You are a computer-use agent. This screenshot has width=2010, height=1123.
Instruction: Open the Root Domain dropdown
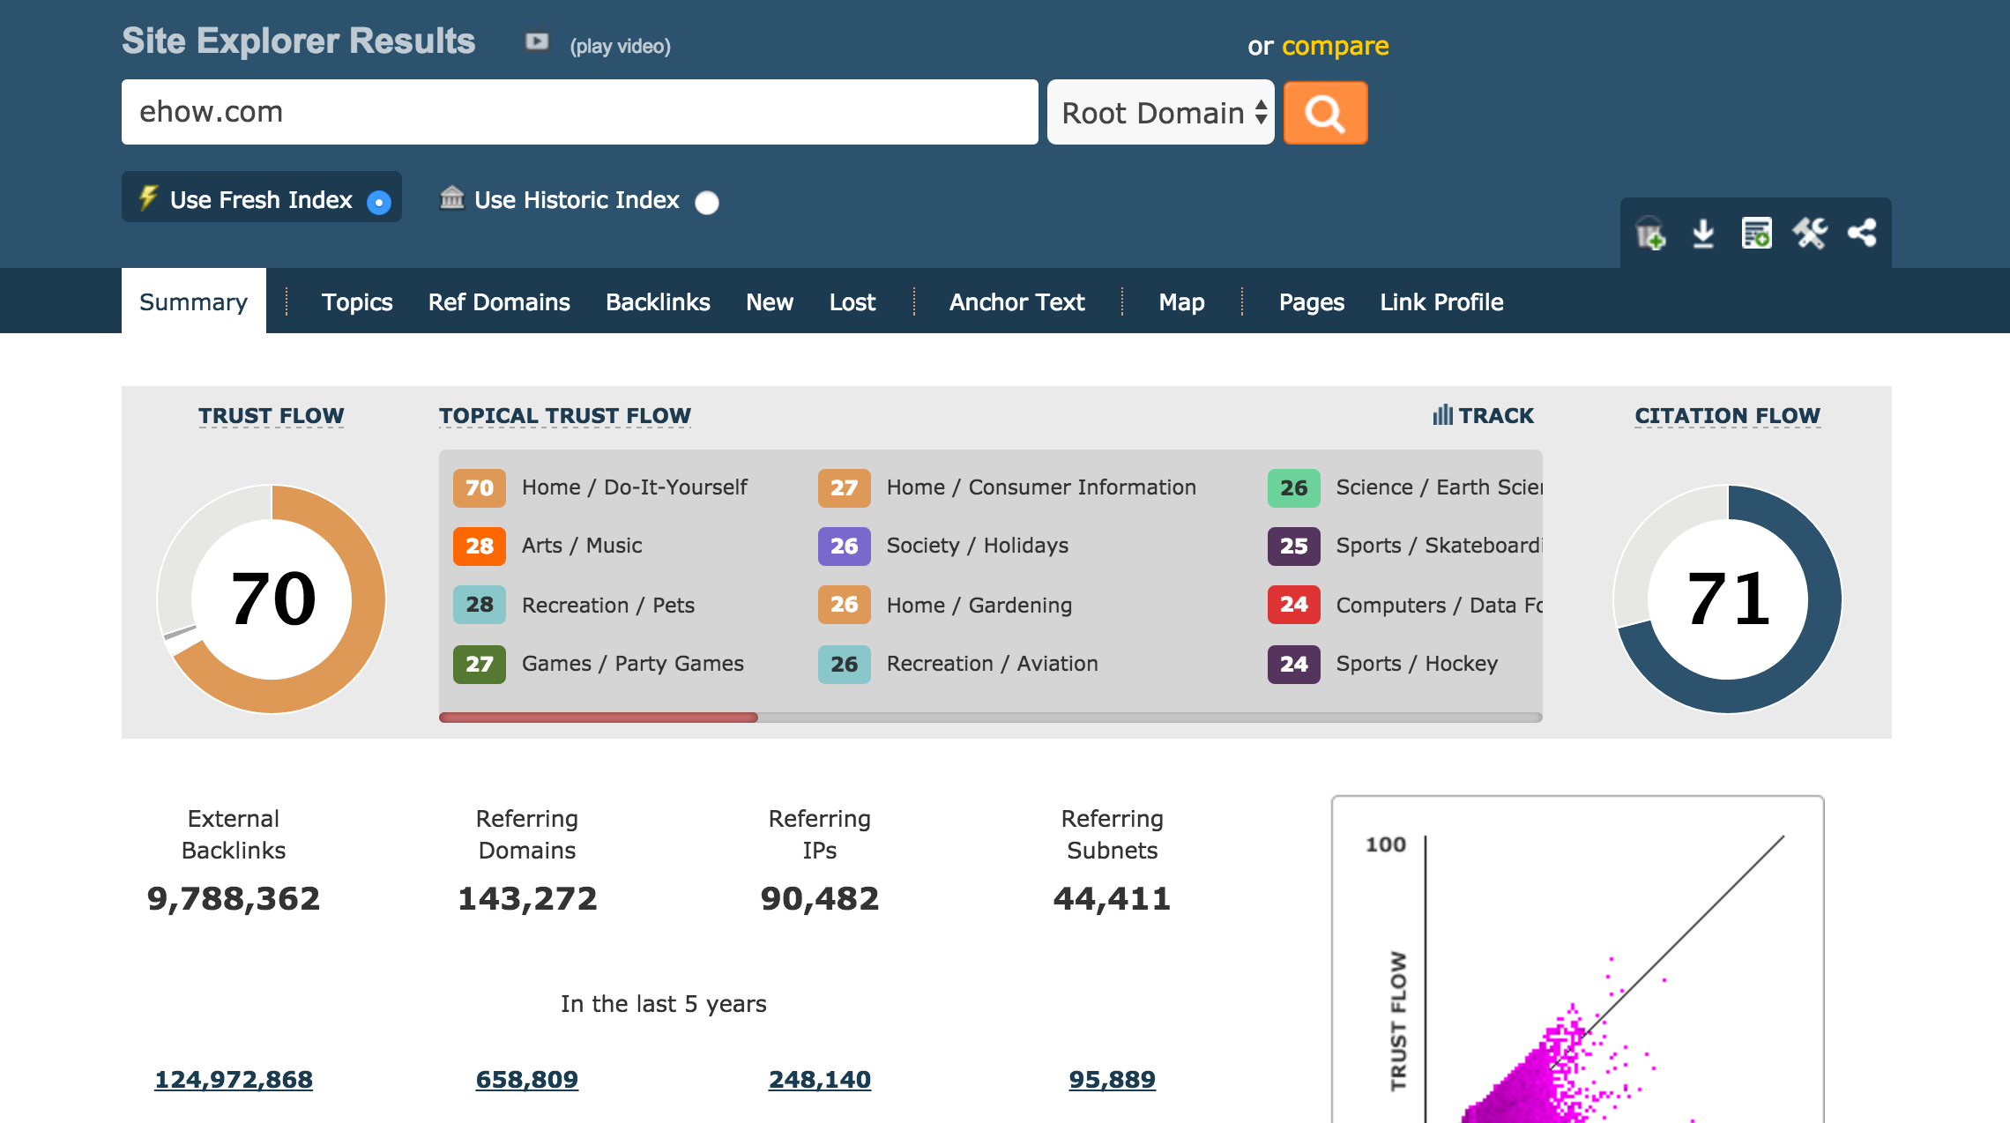(x=1161, y=113)
